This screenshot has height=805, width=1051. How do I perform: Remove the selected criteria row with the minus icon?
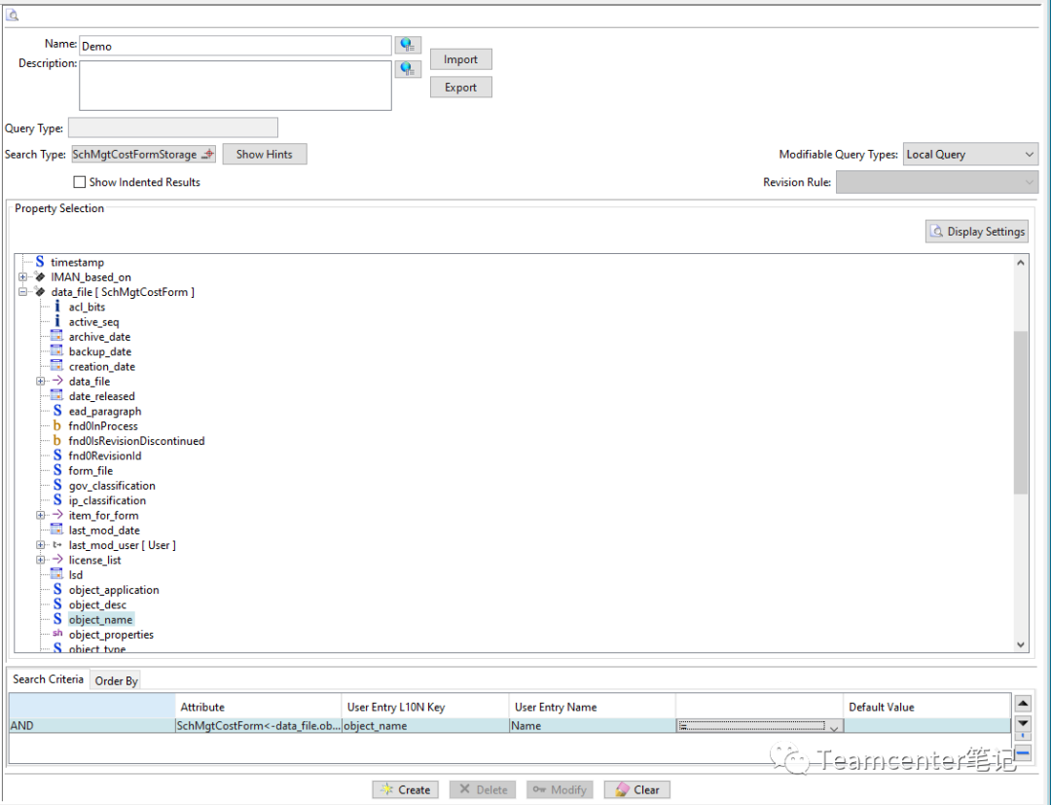tap(1023, 752)
